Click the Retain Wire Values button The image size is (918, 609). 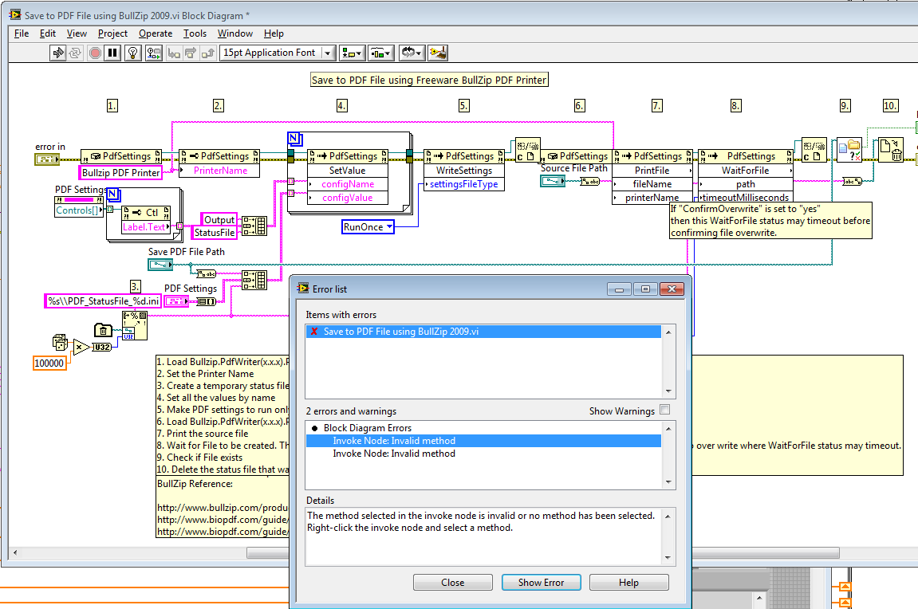[153, 53]
